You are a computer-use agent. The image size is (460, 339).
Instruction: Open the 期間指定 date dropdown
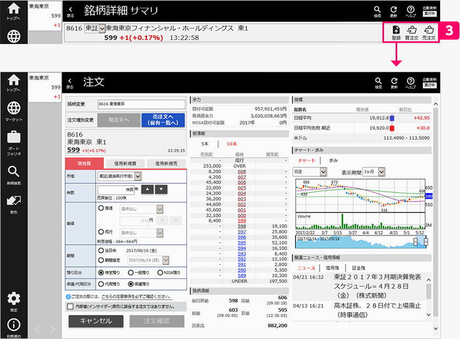(148, 260)
